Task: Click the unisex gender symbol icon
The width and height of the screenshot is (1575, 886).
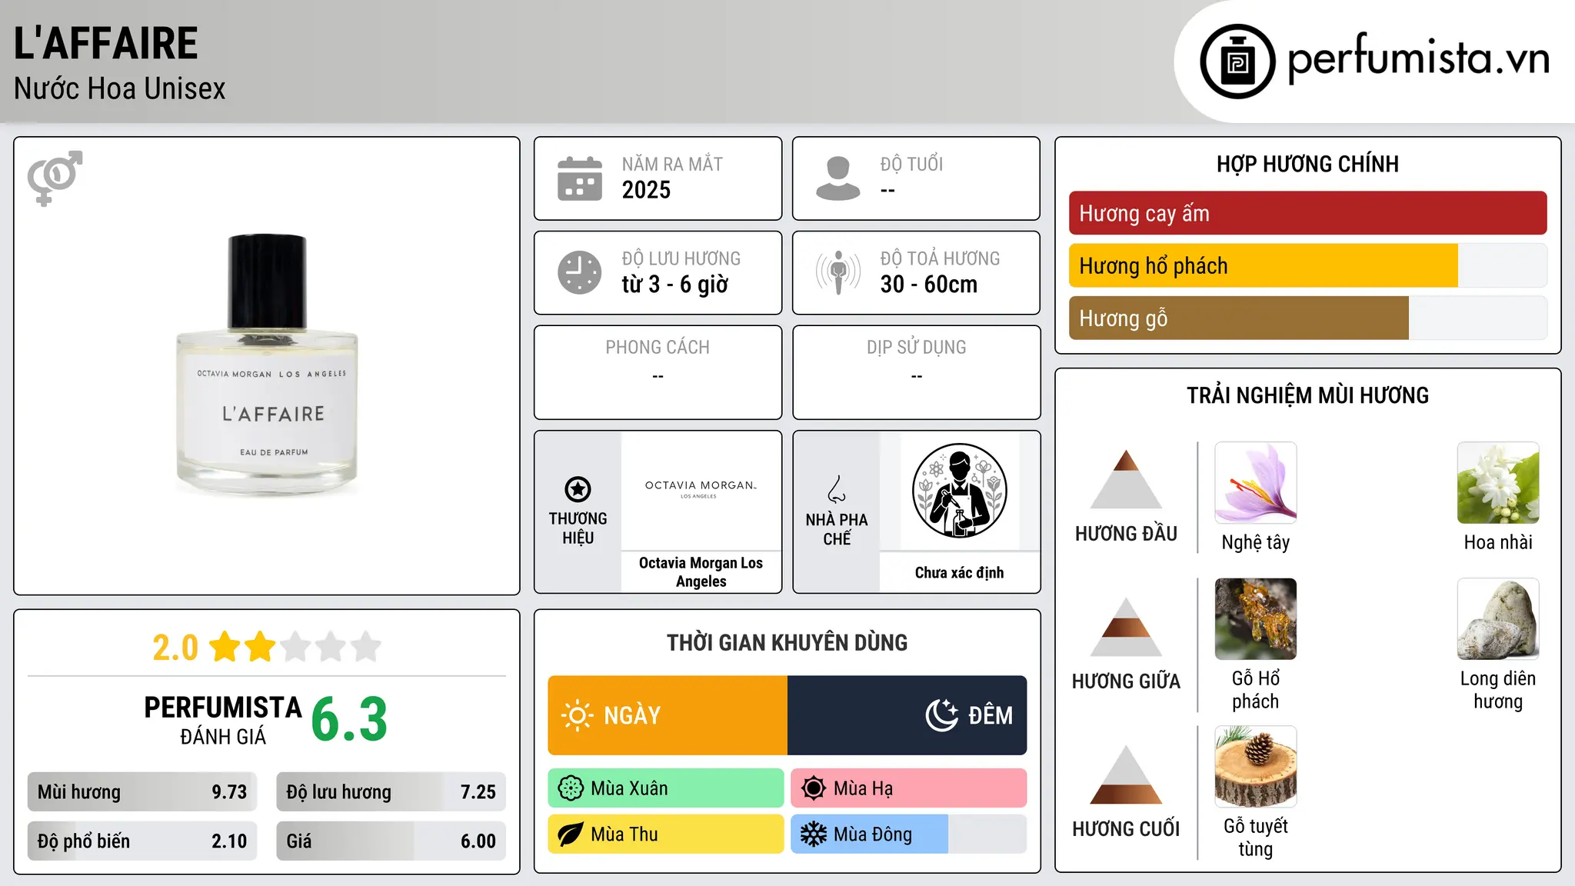Action: tap(55, 178)
